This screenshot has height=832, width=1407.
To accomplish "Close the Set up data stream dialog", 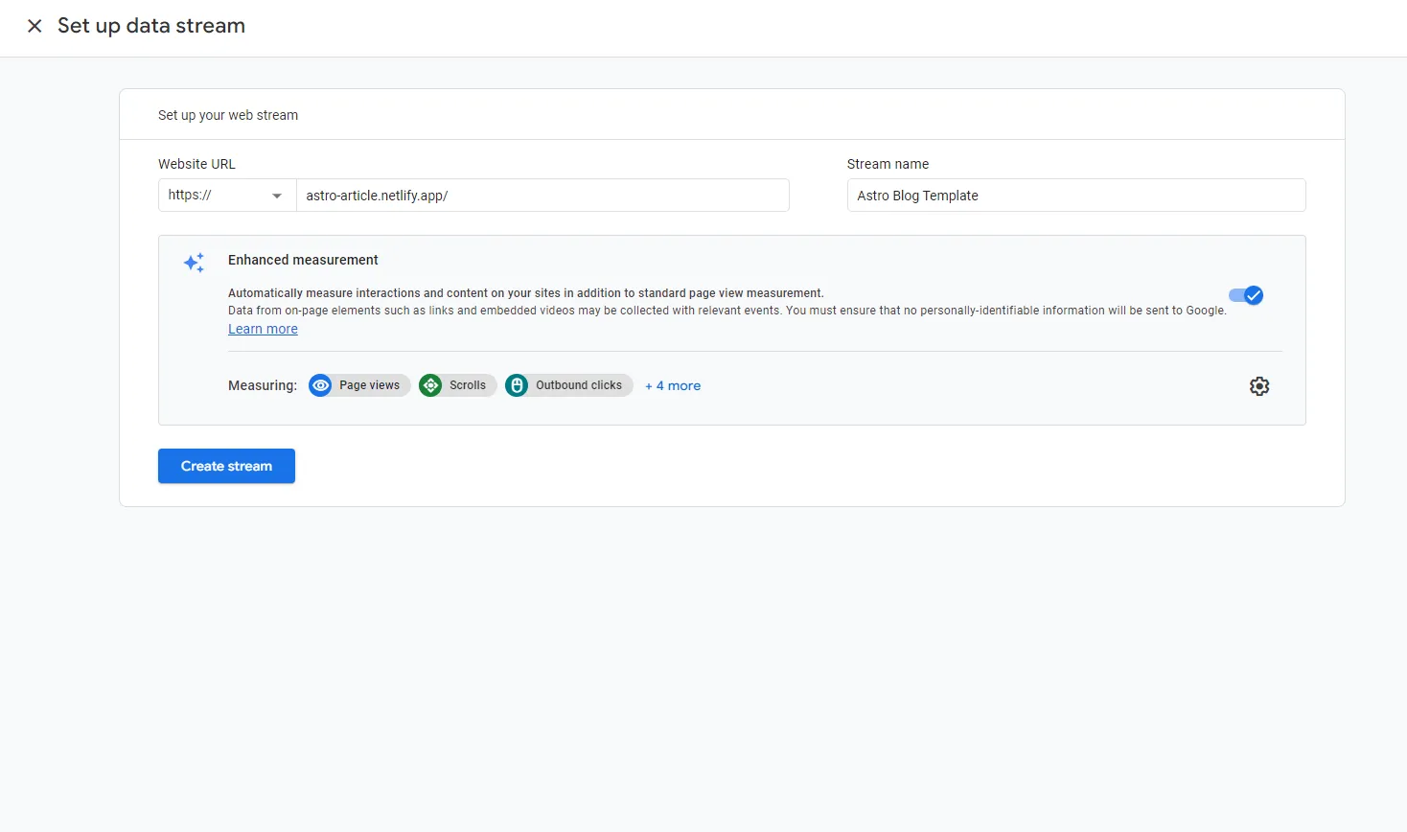I will [35, 26].
